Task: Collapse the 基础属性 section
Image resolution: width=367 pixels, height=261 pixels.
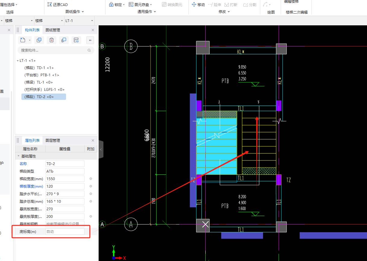Action: pos(18,156)
